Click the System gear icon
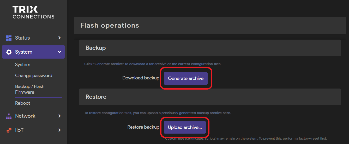This screenshot has width=349, height=144. (x=9, y=52)
